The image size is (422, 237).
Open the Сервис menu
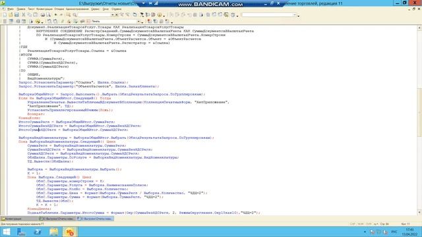coord(95,9)
